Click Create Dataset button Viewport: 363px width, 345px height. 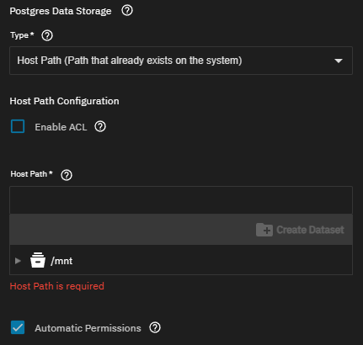point(300,230)
